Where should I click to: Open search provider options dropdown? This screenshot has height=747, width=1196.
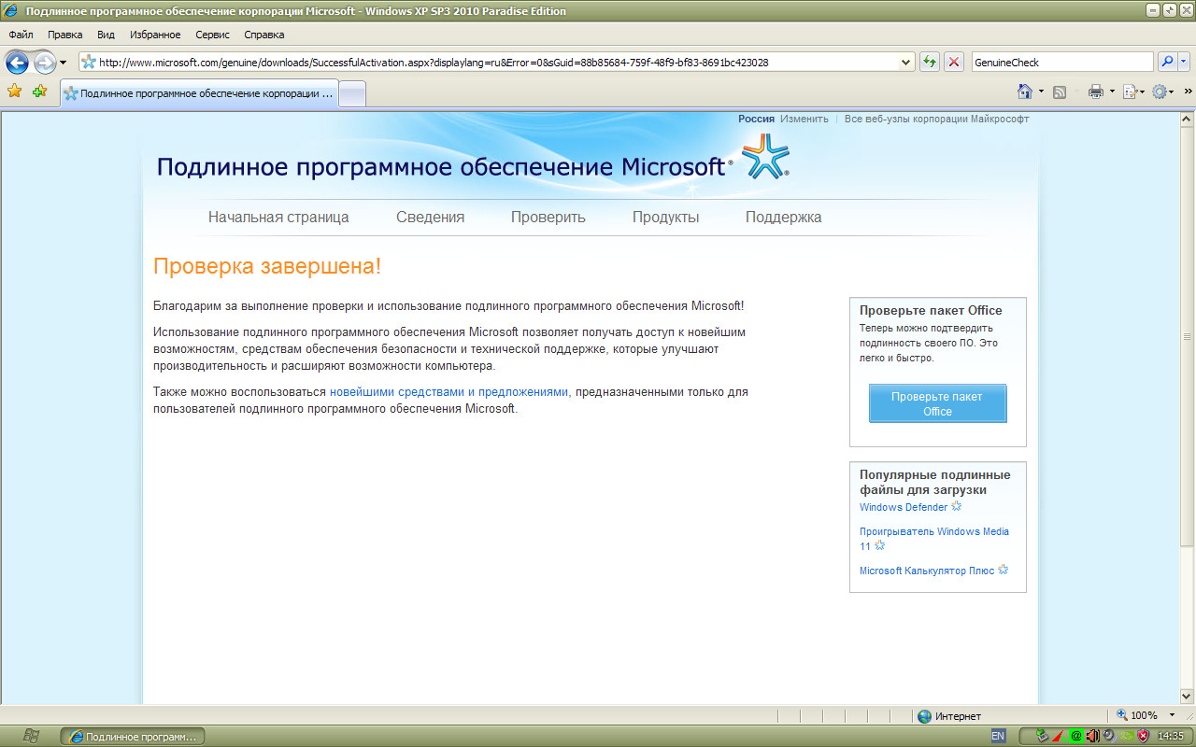[1184, 63]
